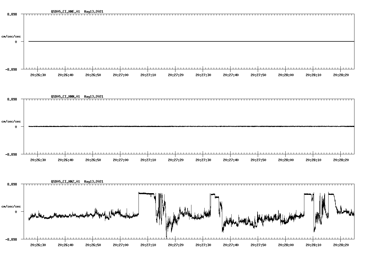Click the noisy HNN waveform trace
Screen dimensions: 374x255
[165, 126]
